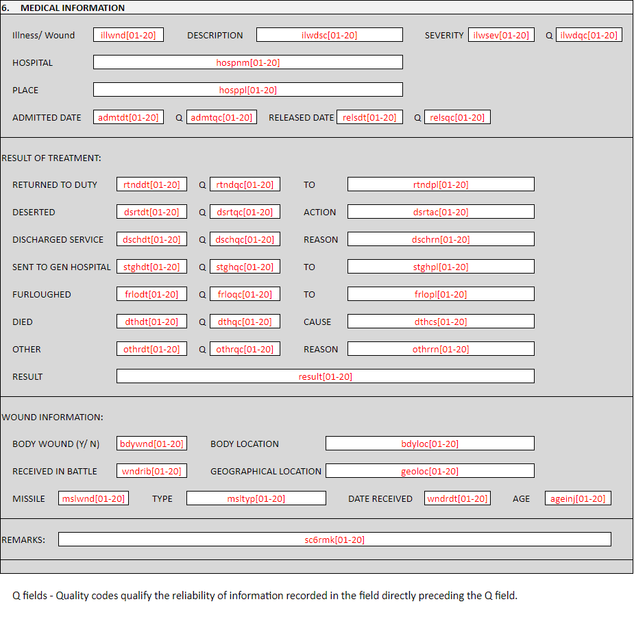634x617 pixels.
Task: Click the RESULT field of treatment
Action: [x=325, y=376]
